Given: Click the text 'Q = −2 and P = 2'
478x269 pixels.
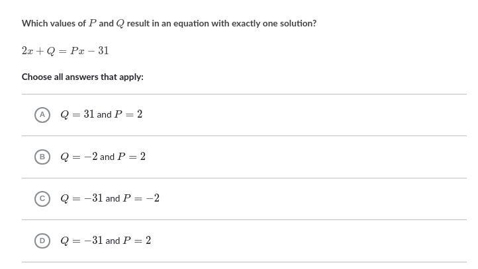Looking at the screenshot, I should point(103,157).
